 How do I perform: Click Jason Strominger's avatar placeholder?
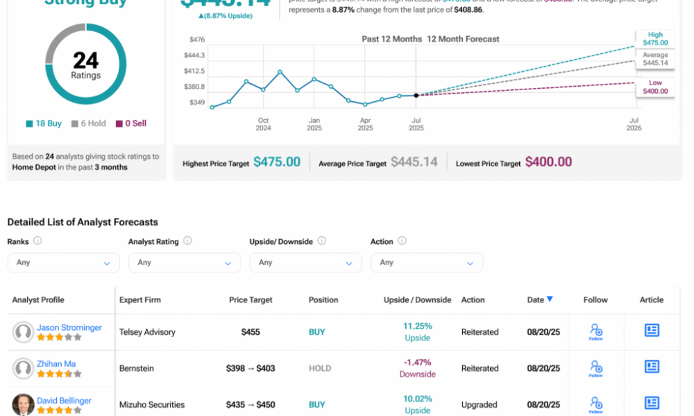(x=23, y=332)
